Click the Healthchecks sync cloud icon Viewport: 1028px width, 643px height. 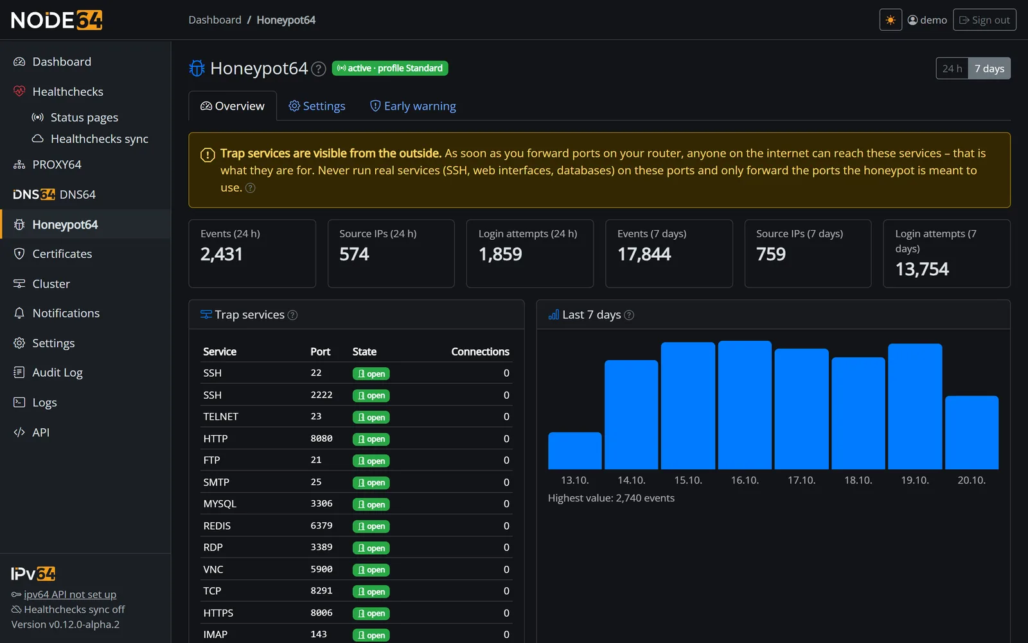tap(38, 138)
